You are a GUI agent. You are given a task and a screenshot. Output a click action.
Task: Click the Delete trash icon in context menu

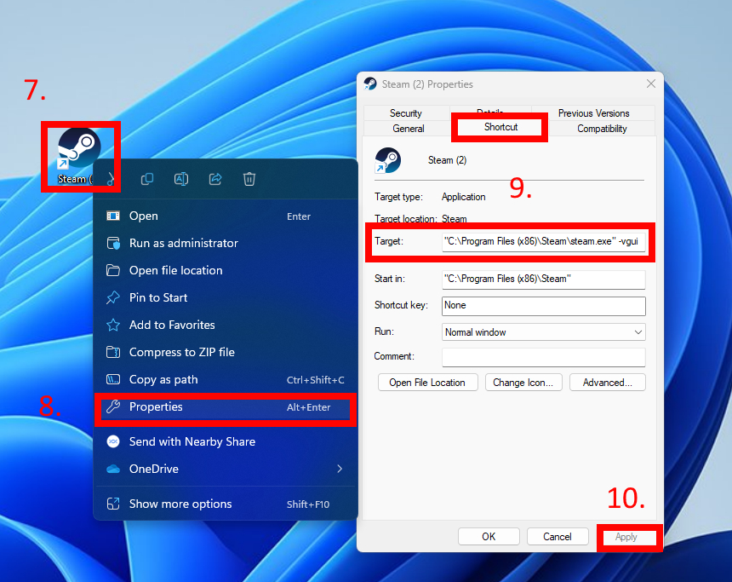pos(249,179)
